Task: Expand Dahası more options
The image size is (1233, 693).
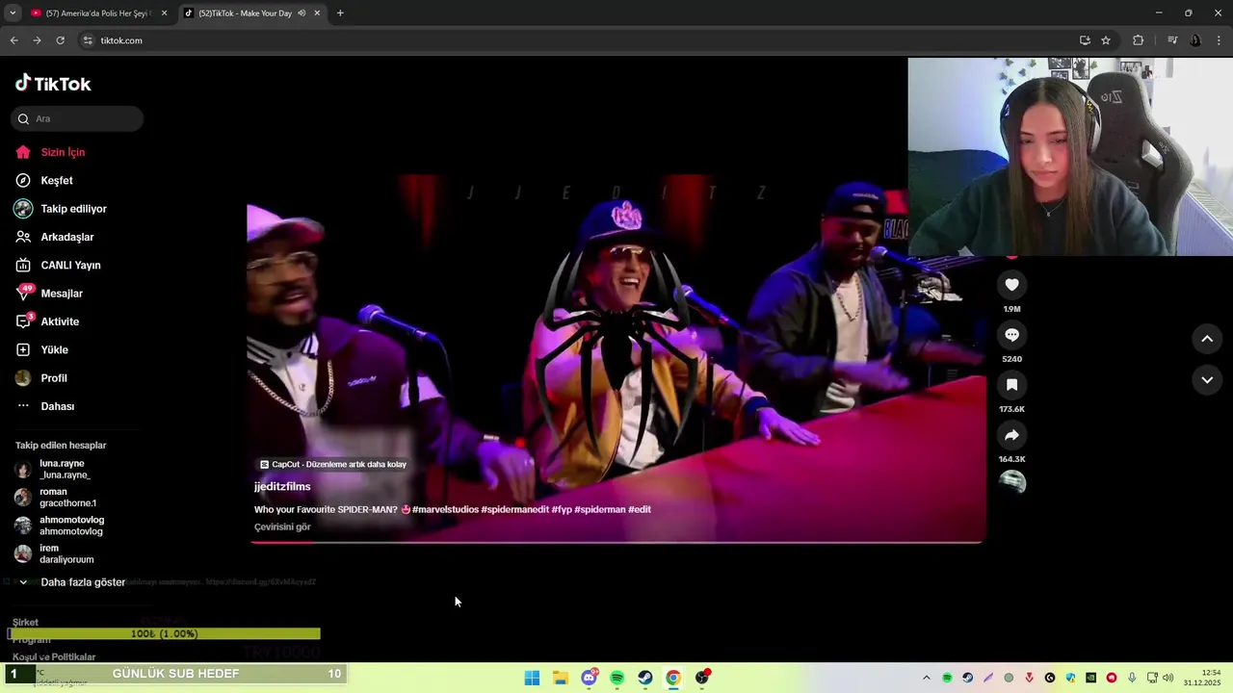Action: 57,406
